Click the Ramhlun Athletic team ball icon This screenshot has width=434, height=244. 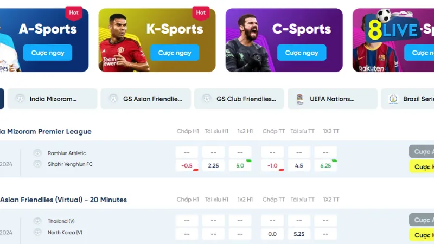click(x=37, y=153)
